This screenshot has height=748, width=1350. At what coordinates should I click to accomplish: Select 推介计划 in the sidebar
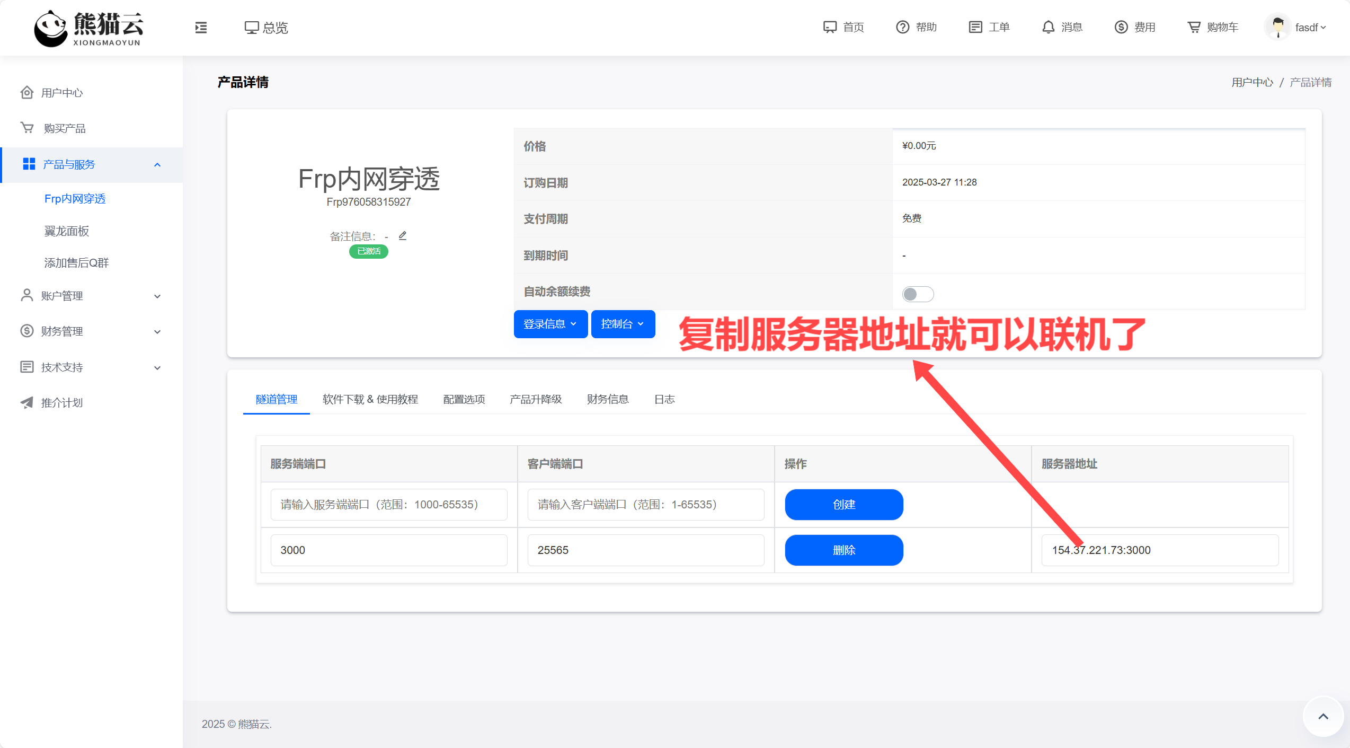(x=62, y=402)
